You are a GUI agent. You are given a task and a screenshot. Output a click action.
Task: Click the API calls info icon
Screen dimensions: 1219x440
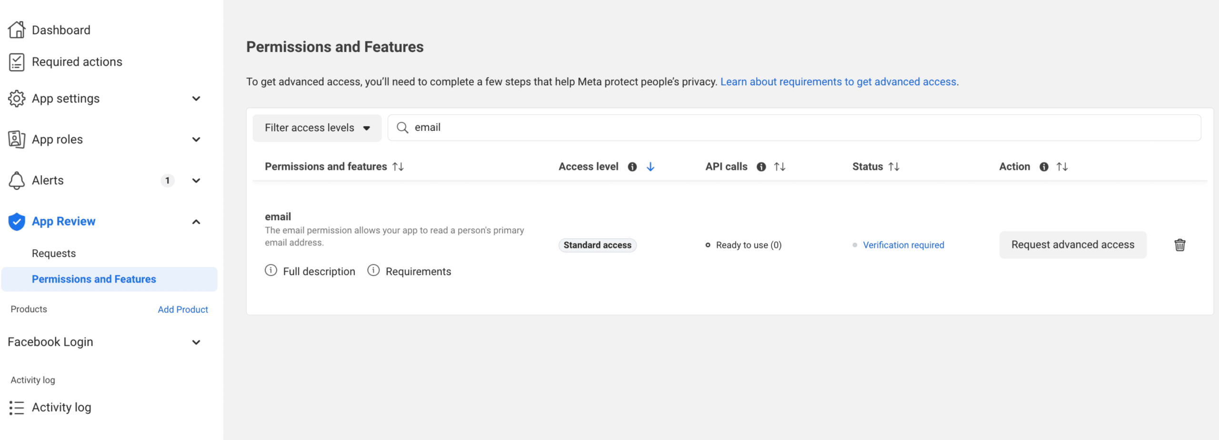tap(761, 167)
